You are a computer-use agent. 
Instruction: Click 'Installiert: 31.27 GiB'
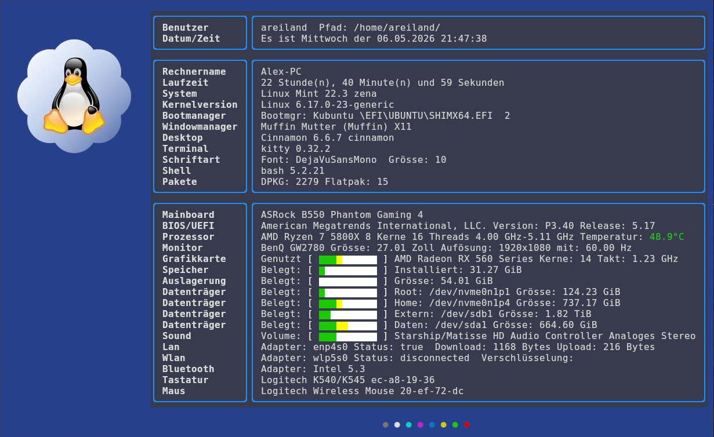(x=458, y=270)
